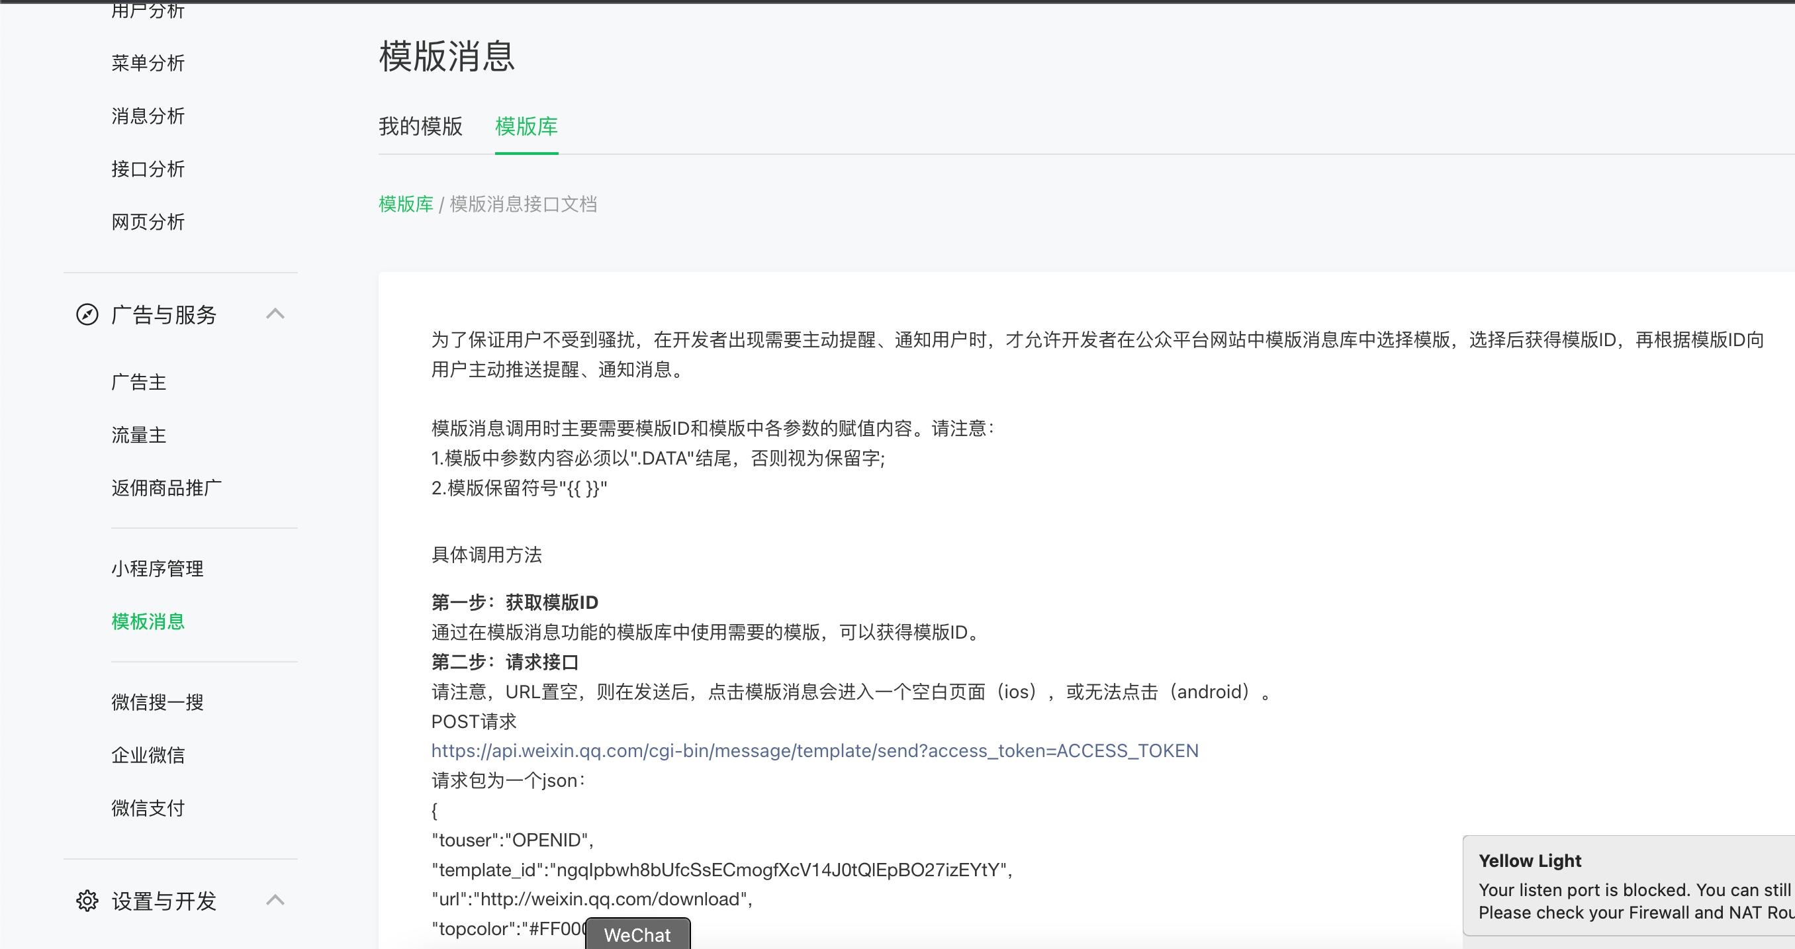Open 微信支付 in the sidebar
Image resolution: width=1795 pixels, height=949 pixels.
[148, 808]
